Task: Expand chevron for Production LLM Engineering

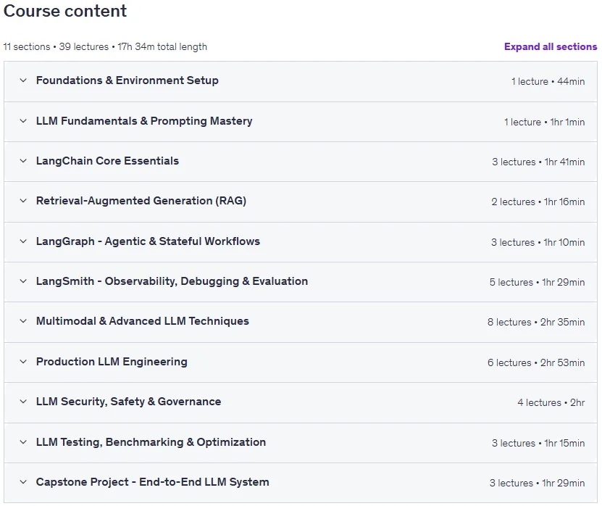Action: pos(23,362)
